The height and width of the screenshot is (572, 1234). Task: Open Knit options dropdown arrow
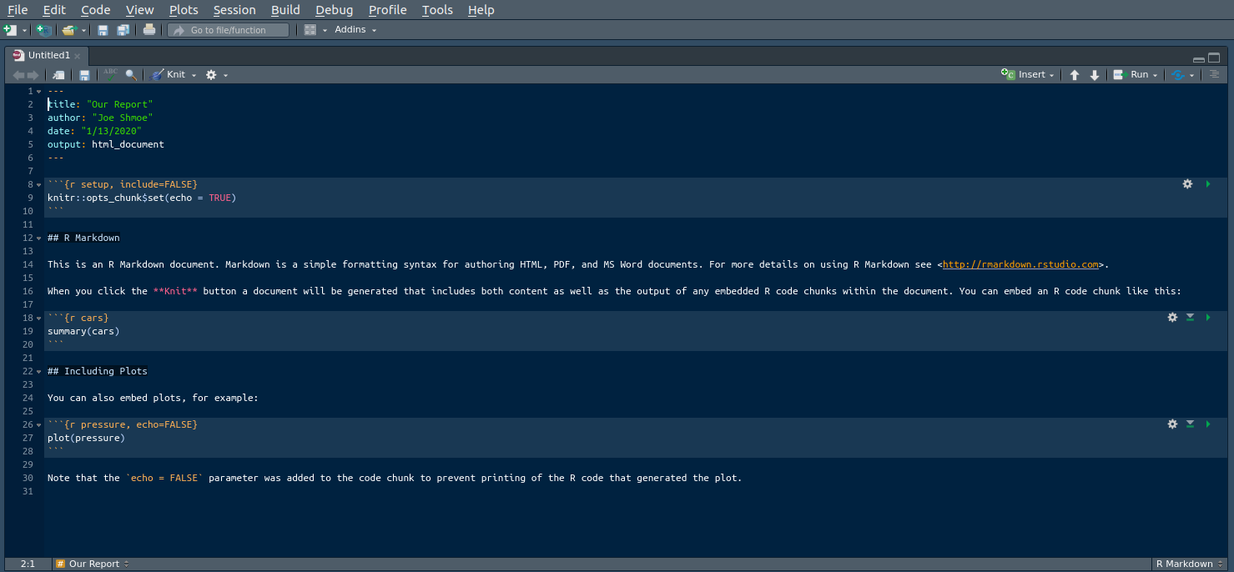[194, 75]
